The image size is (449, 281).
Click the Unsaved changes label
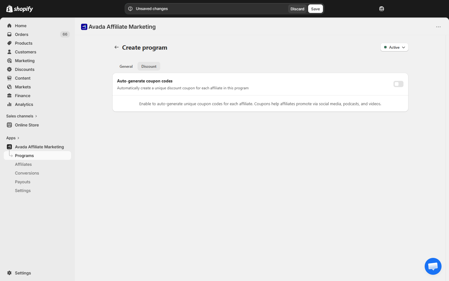pos(152,9)
